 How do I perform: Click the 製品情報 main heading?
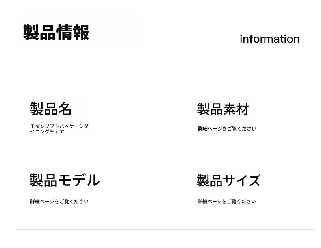pos(56,33)
